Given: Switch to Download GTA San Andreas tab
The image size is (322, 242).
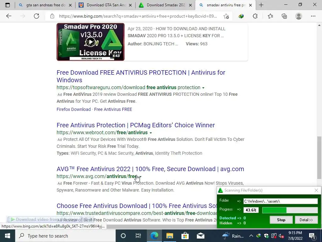Looking at the screenshot, I should click(x=105, y=5).
